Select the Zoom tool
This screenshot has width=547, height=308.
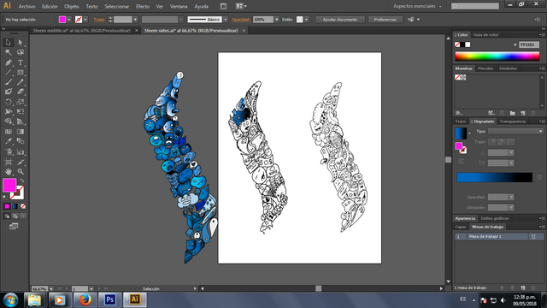click(x=21, y=171)
